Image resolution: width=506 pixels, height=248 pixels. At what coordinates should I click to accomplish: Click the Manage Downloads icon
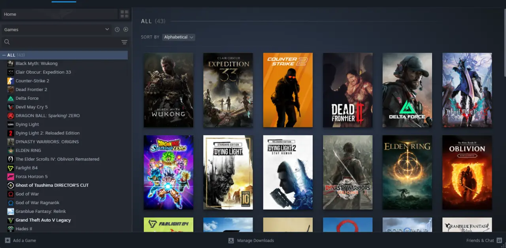pos(231,240)
